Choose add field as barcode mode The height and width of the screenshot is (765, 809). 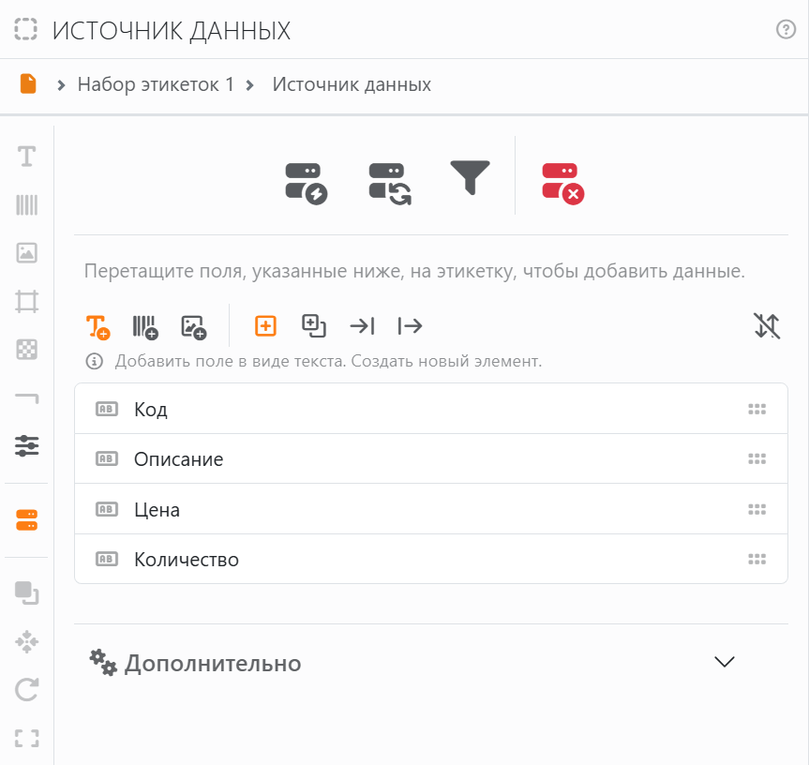click(x=145, y=326)
